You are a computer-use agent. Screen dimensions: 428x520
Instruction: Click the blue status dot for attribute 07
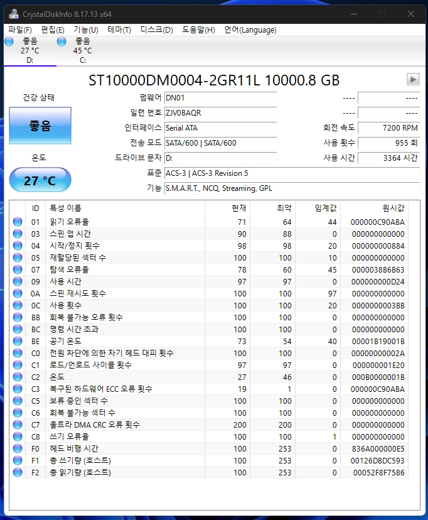pos(18,269)
